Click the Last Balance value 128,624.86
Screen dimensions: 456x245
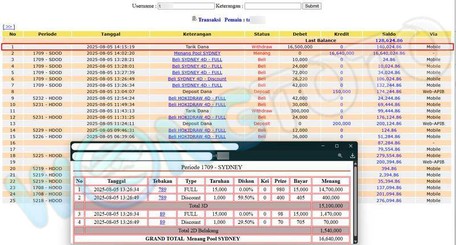point(389,40)
